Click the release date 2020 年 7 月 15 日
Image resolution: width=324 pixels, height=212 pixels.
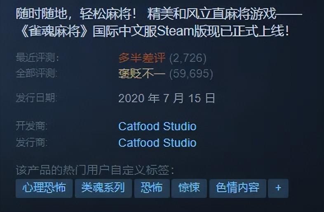tap(167, 98)
